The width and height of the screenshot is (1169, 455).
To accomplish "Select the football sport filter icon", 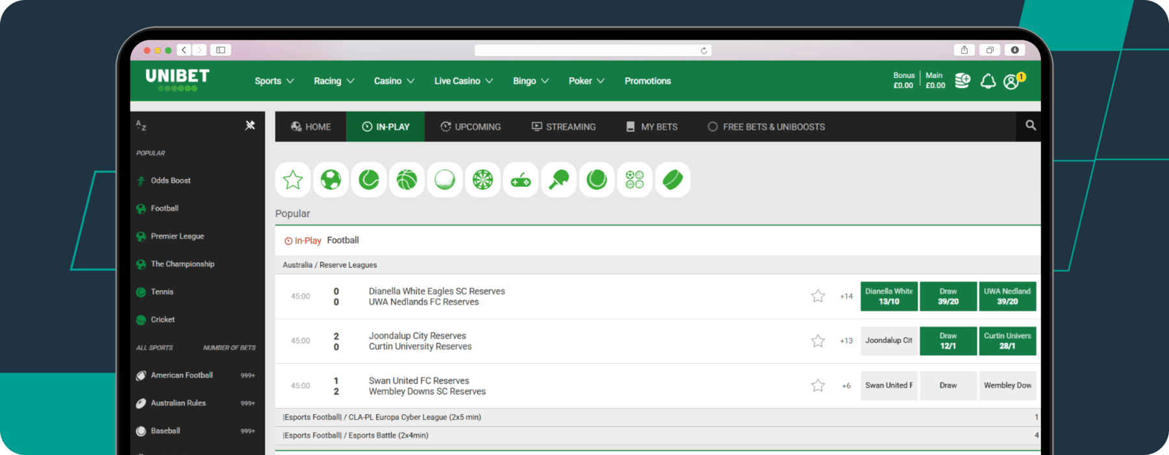I will coord(331,180).
